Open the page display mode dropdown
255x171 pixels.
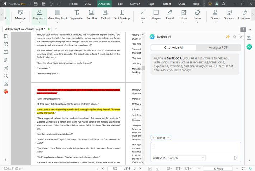click(179, 168)
